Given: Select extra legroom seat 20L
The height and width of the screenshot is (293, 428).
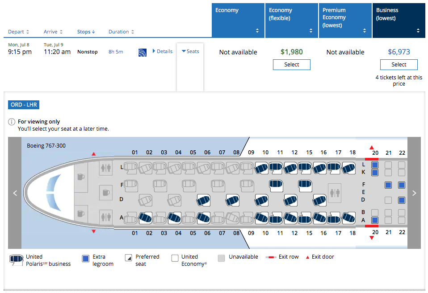Looking at the screenshot, I should (x=375, y=165).
